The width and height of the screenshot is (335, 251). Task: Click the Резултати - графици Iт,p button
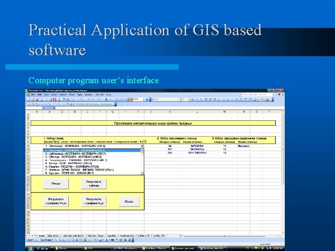coord(94,201)
